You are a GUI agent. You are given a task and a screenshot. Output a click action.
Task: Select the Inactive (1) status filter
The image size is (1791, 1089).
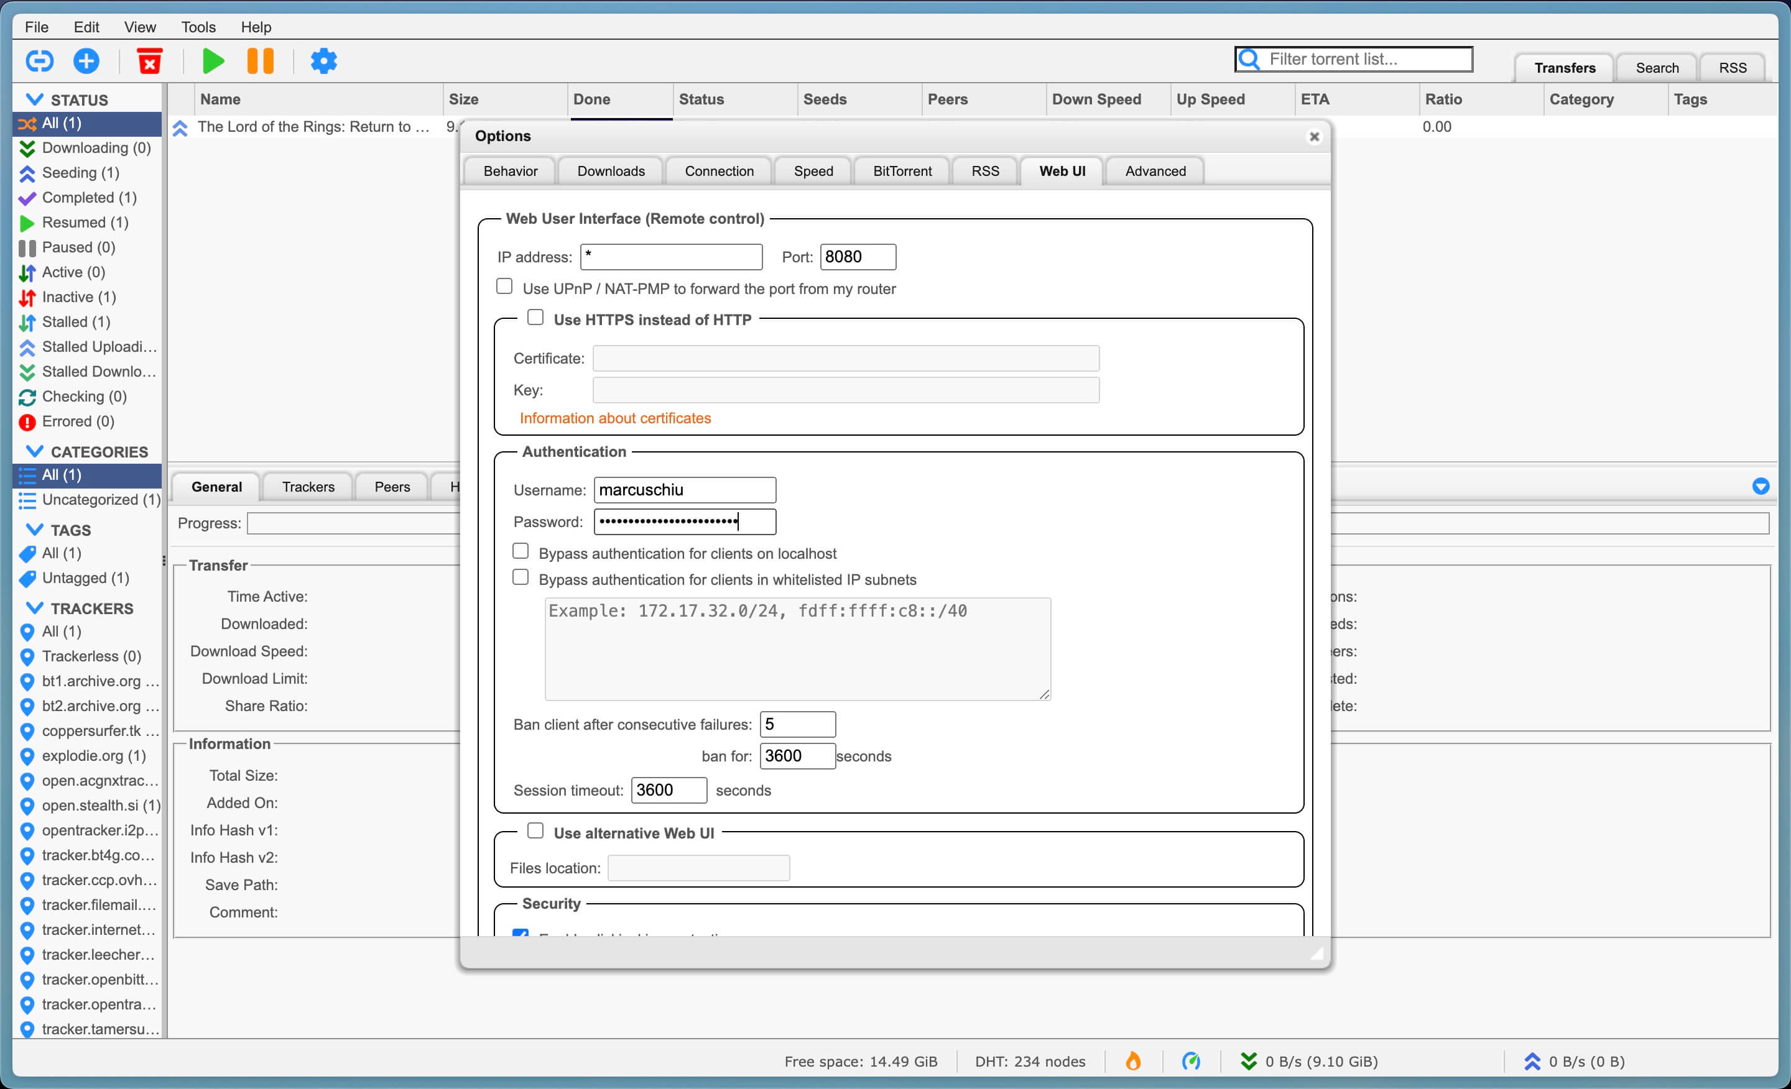(x=87, y=297)
